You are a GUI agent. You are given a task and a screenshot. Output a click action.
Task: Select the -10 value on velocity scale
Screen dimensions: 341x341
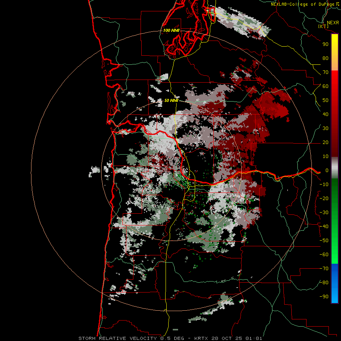pyautogui.click(x=324, y=185)
